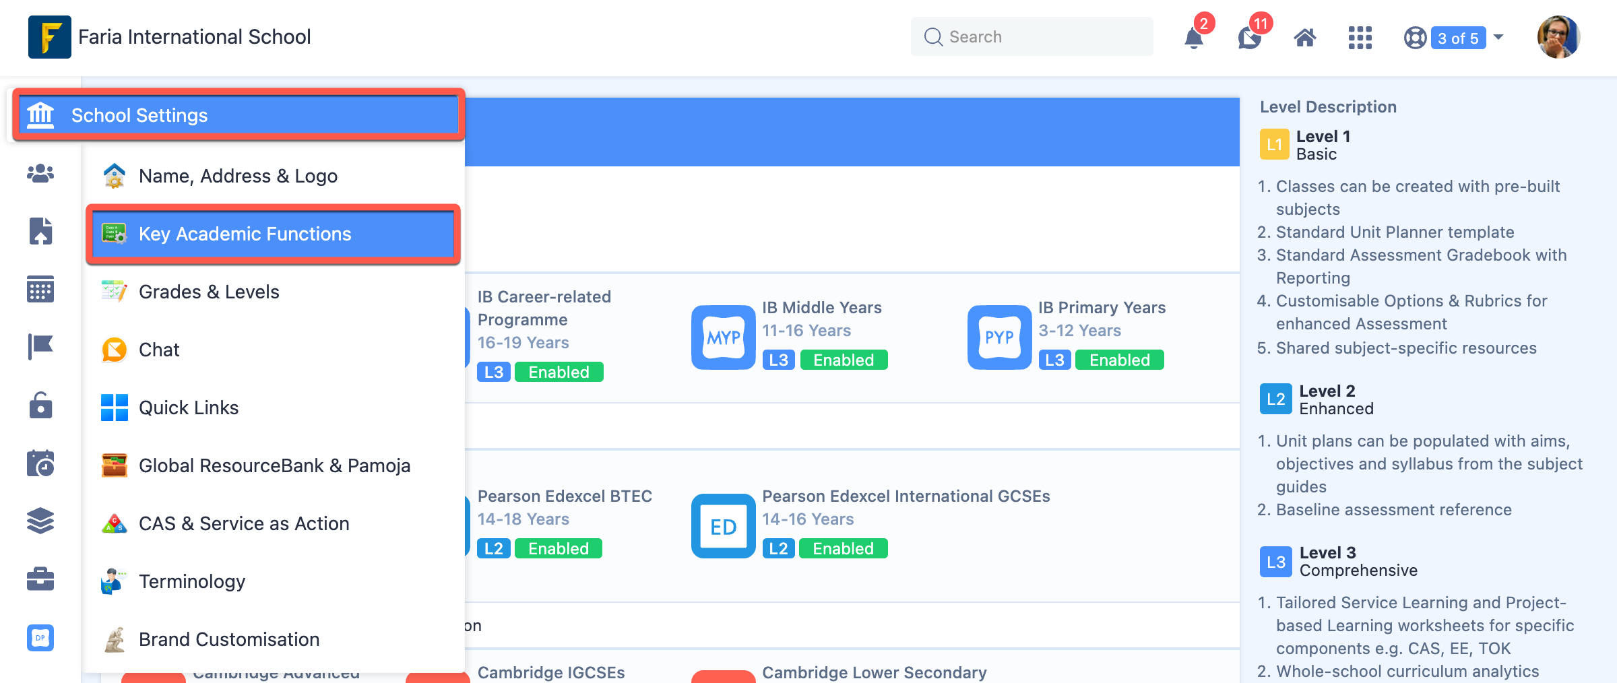Viewport: 1617px width, 683px height.
Task: Select the home icon in the top bar
Action: point(1304,37)
